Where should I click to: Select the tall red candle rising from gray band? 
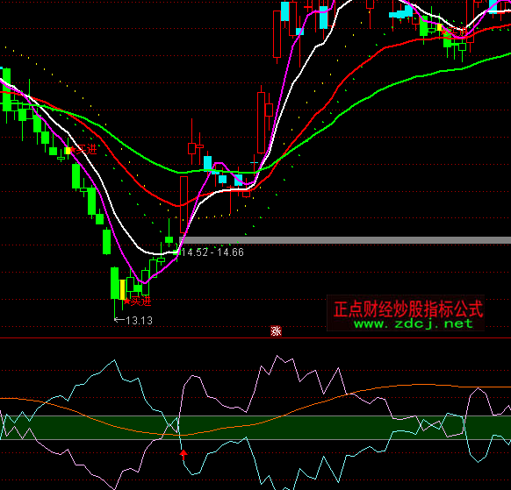184,205
